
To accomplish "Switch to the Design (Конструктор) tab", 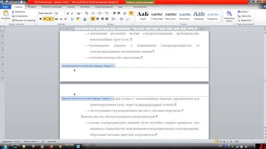I will pos(140,7).
